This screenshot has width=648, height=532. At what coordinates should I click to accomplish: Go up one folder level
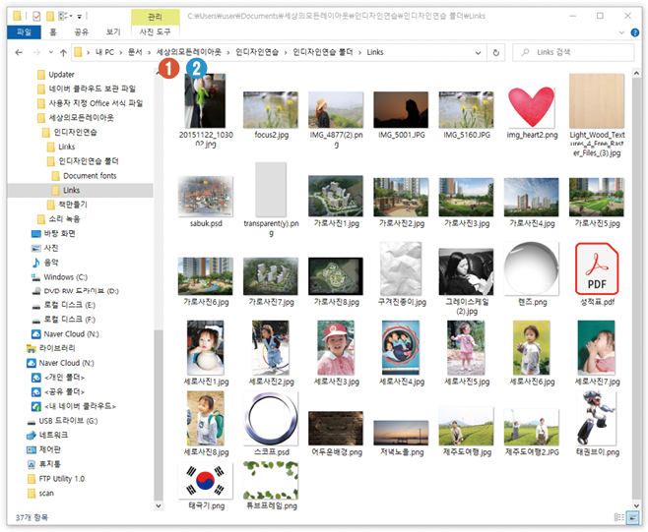(63, 52)
